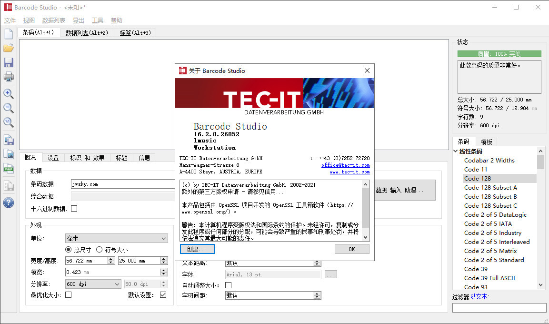Select Code 128 Subset A in list
The width and height of the screenshot is (549, 324).
[490, 187]
